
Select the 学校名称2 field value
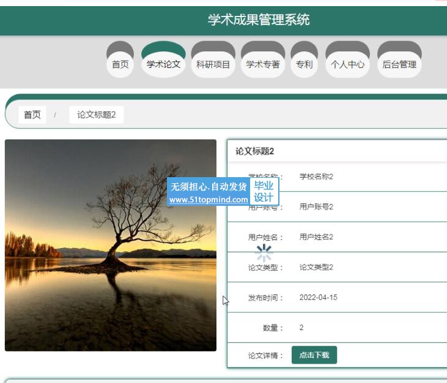point(316,177)
